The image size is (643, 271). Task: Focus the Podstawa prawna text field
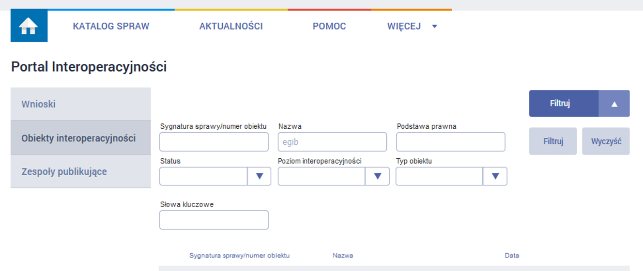pos(450,142)
